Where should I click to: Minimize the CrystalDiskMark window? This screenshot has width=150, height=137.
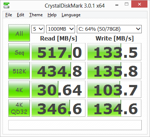point(117,5)
